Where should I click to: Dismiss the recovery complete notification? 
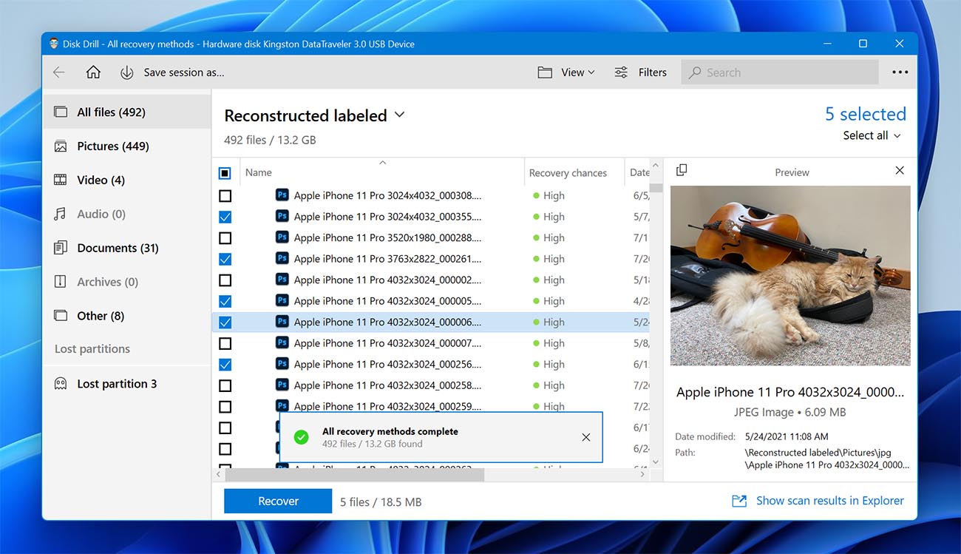point(586,437)
